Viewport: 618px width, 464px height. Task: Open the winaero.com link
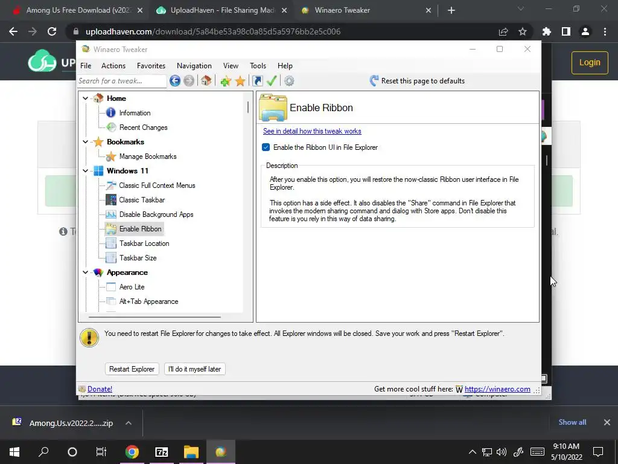click(497, 389)
